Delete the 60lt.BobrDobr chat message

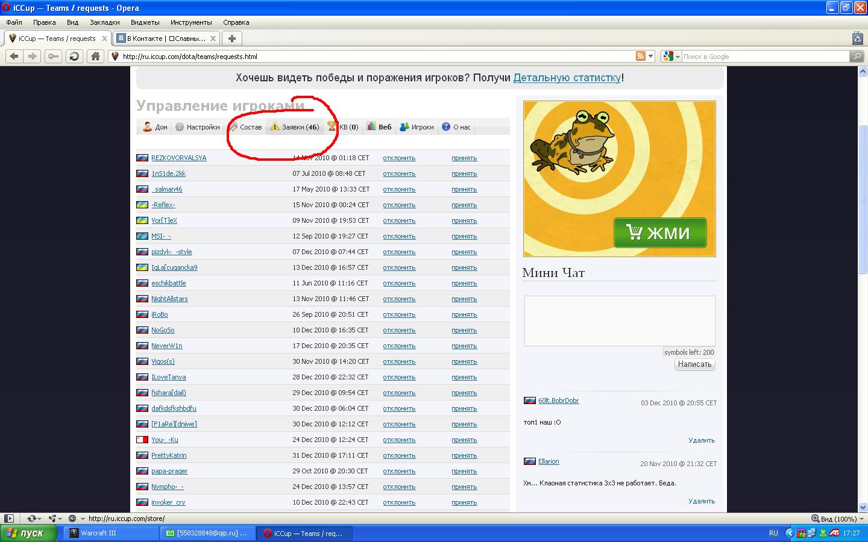pyautogui.click(x=702, y=440)
